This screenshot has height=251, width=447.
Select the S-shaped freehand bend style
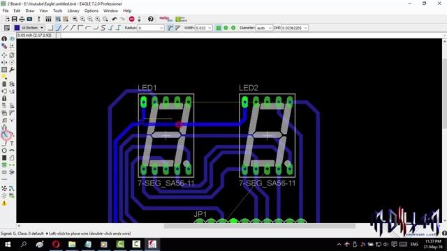(x=103, y=28)
